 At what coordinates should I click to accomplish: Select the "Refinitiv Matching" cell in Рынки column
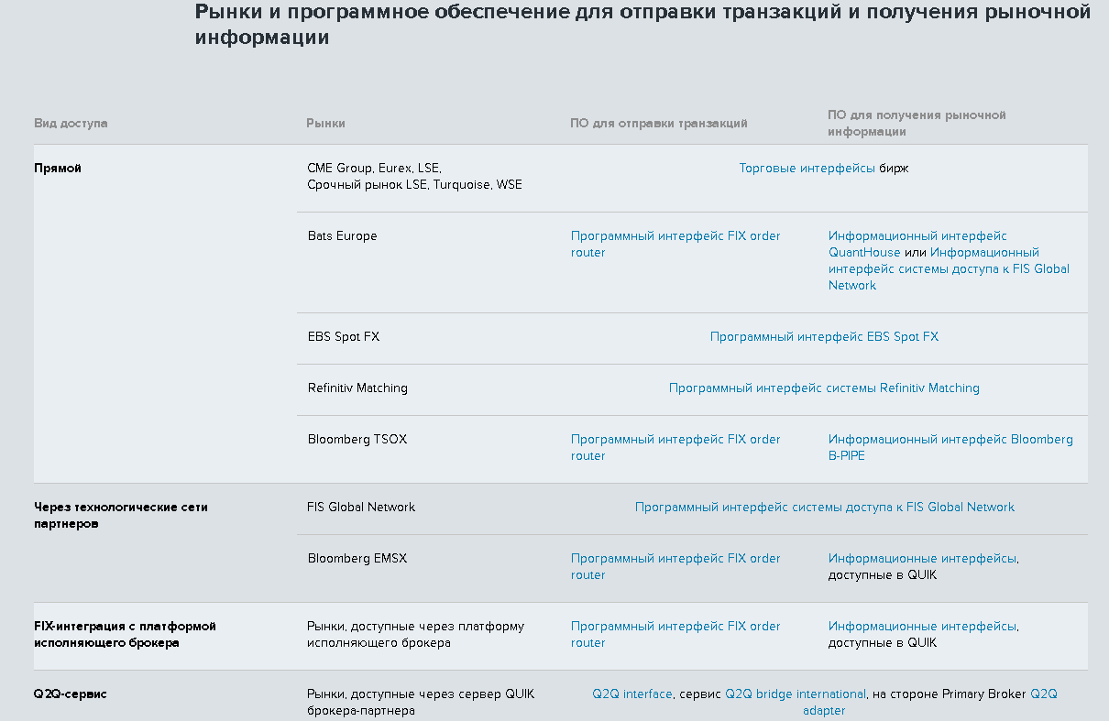[357, 388]
